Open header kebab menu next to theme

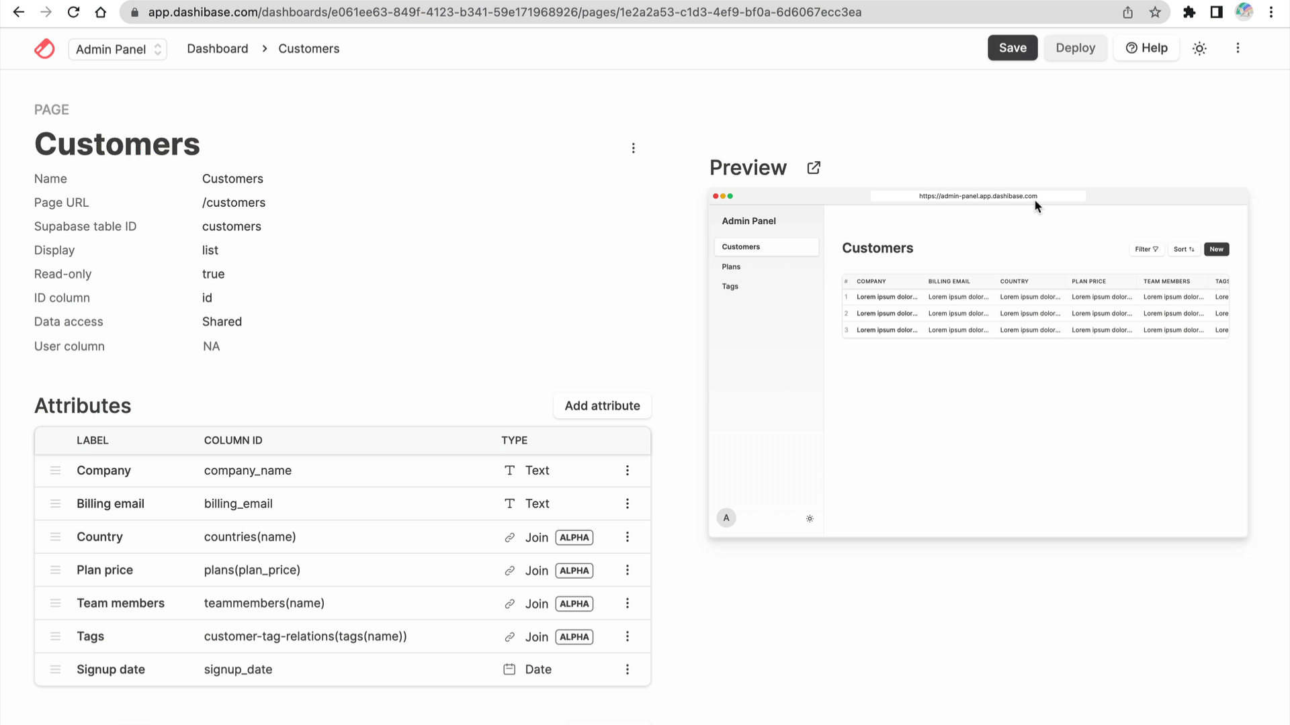1238,48
